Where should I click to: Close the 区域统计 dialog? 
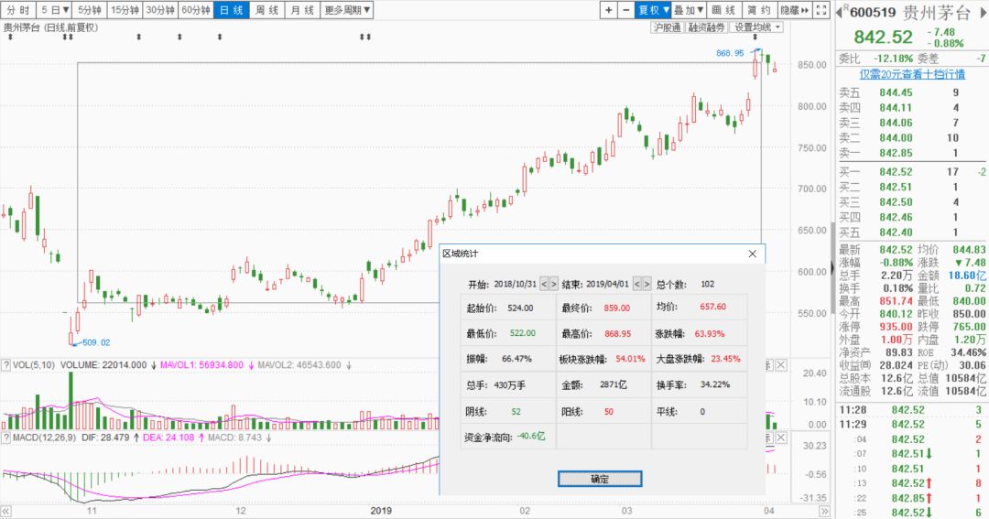pos(753,253)
